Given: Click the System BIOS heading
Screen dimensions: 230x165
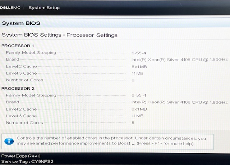Looking at the screenshot, I should click(x=21, y=23).
